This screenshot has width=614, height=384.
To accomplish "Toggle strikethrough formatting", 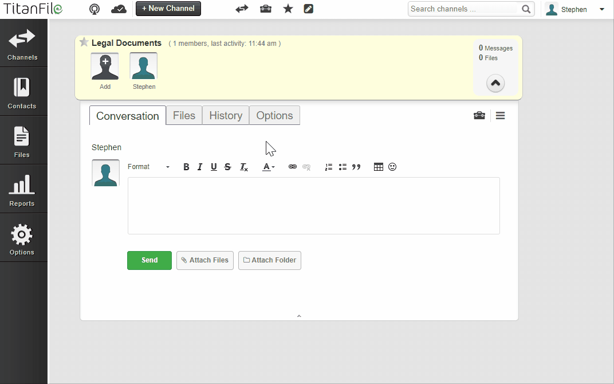I will tap(227, 167).
